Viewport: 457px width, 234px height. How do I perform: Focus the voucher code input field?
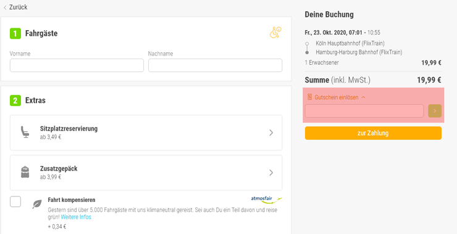364,111
